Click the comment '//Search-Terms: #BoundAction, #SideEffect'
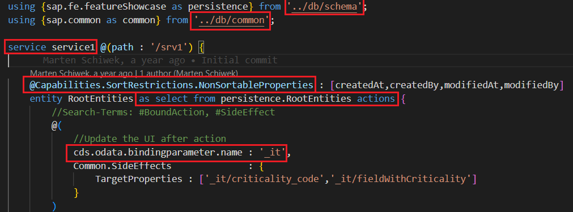The height and width of the screenshot is (212, 573). [x=163, y=112]
